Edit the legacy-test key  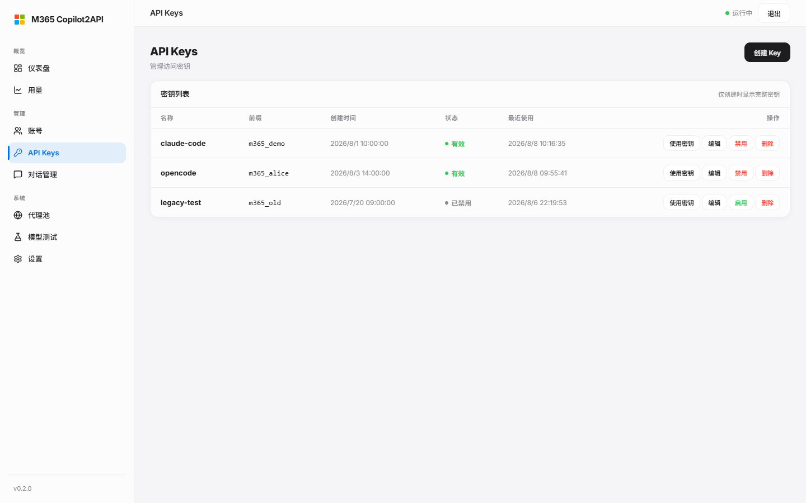714,203
